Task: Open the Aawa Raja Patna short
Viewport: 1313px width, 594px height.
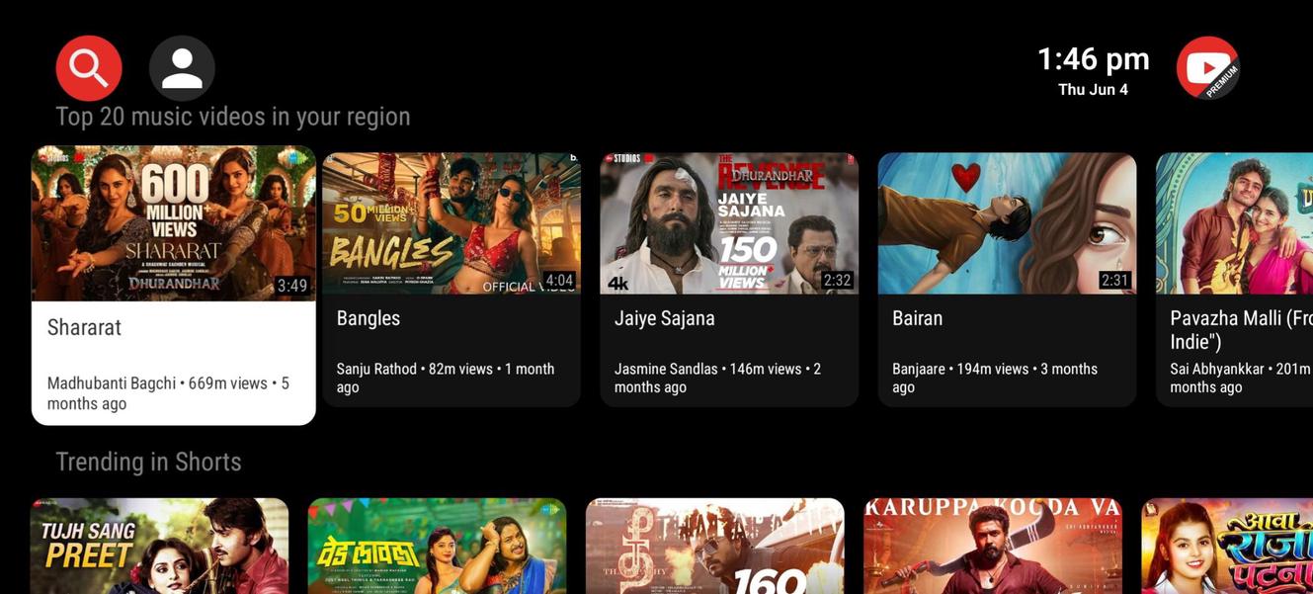Action: click(x=1227, y=546)
